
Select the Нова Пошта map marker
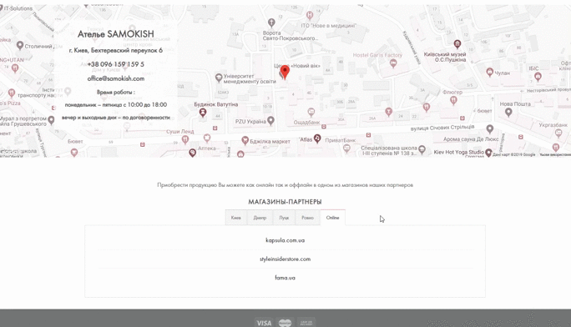pyautogui.click(x=508, y=113)
